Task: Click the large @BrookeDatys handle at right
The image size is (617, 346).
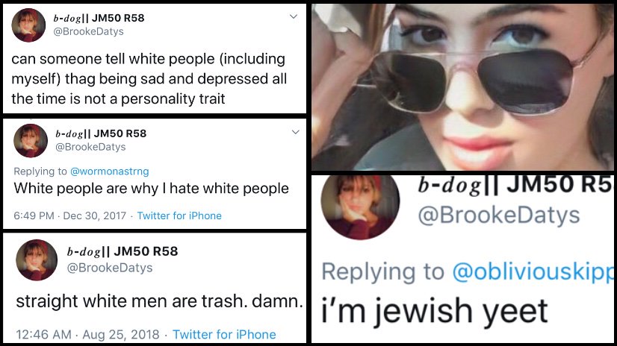Action: tap(499, 216)
